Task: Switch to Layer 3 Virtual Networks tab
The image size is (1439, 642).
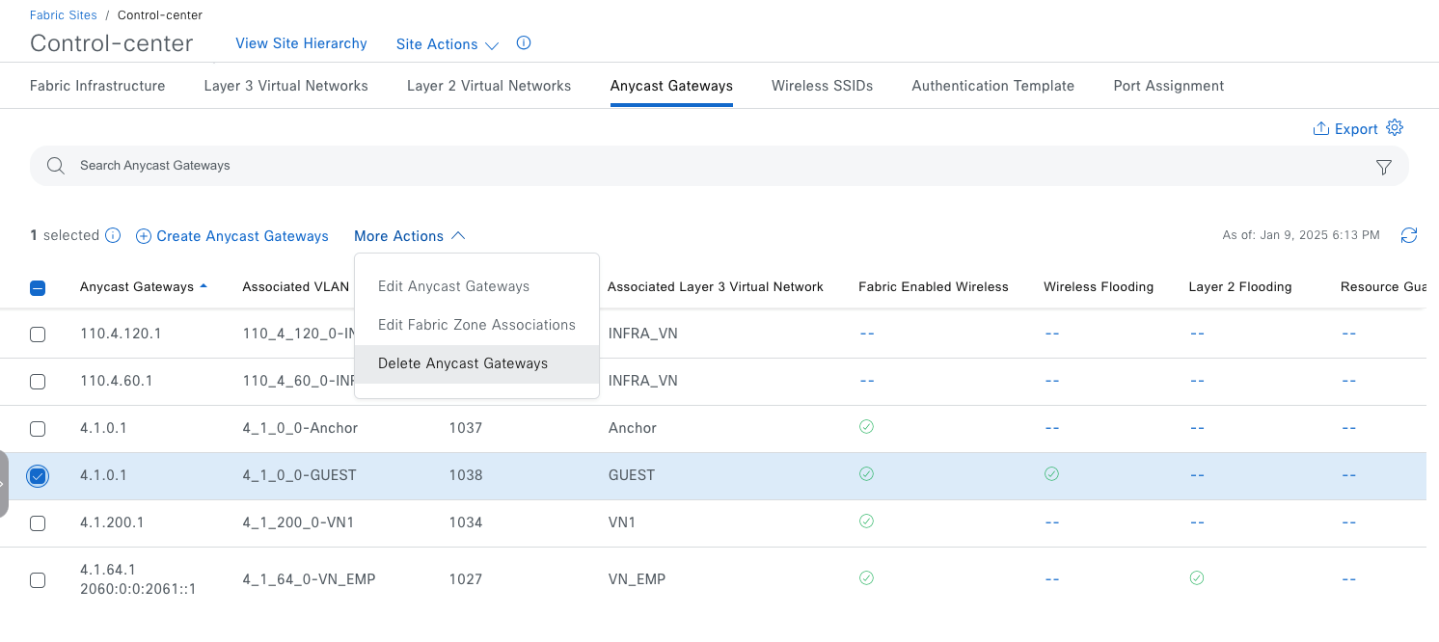Action: [285, 86]
